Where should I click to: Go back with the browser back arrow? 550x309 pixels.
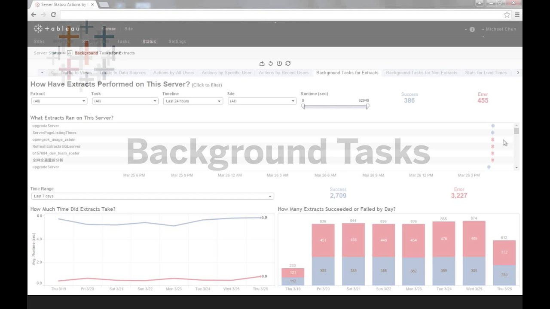pos(34,15)
